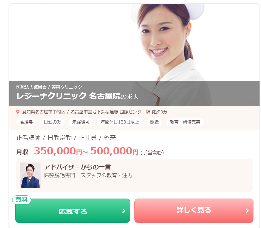Select the 高給与 tag

(x=26, y=122)
